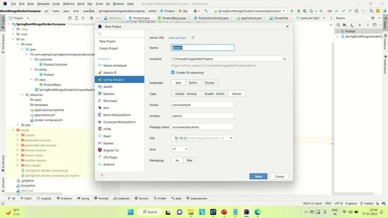Select Gradle - Groovy type
This screenshot has width=388, height=218.
186,94
